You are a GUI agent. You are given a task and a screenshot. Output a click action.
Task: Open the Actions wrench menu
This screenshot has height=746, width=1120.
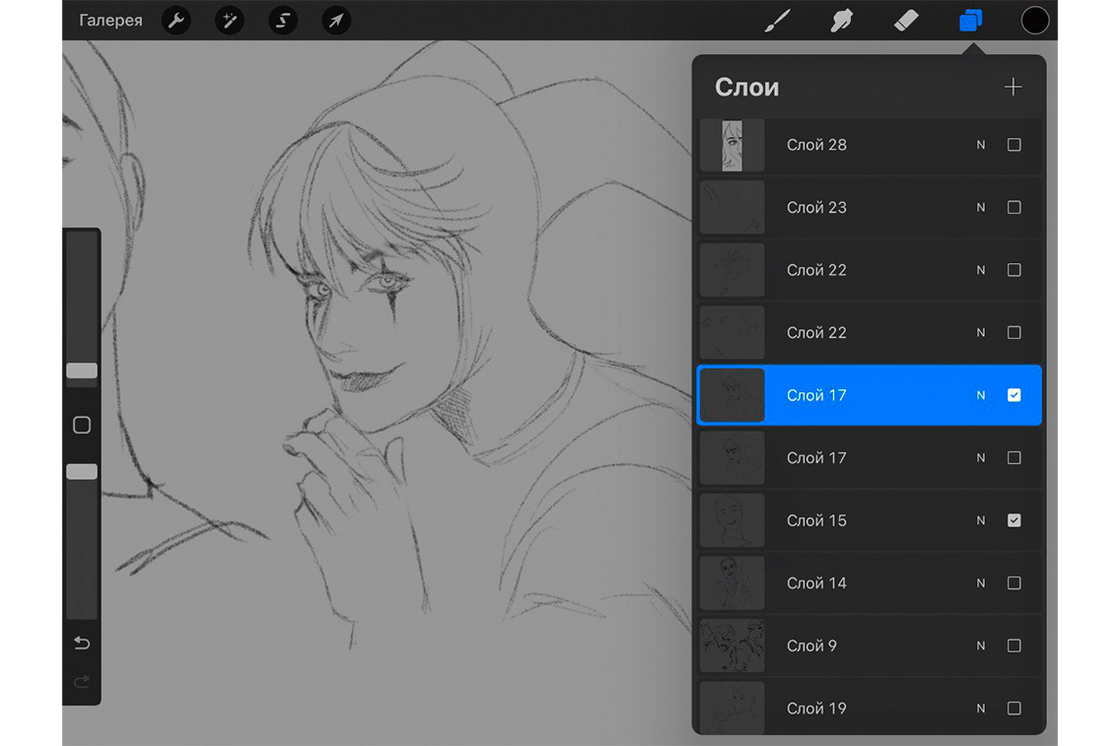175,21
